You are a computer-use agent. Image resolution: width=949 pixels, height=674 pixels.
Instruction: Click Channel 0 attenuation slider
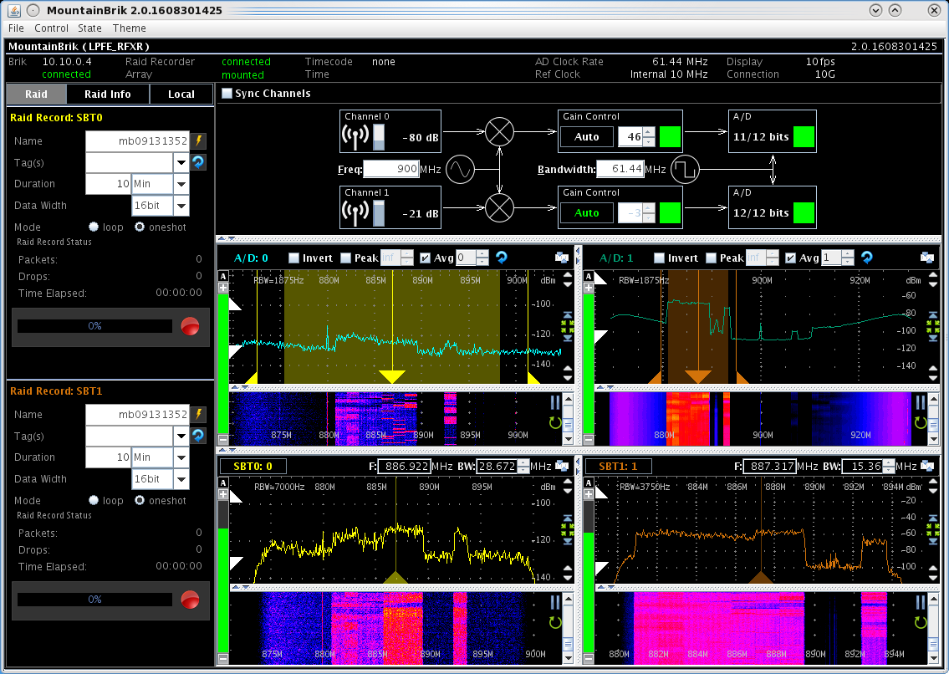coord(378,137)
